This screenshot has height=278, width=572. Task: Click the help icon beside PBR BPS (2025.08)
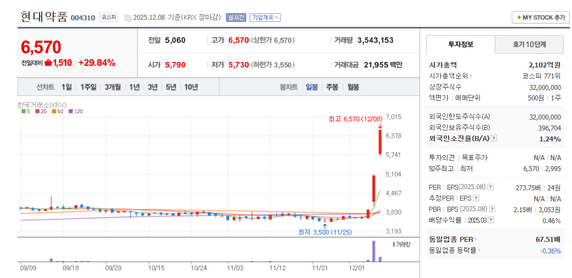pyautogui.click(x=492, y=209)
